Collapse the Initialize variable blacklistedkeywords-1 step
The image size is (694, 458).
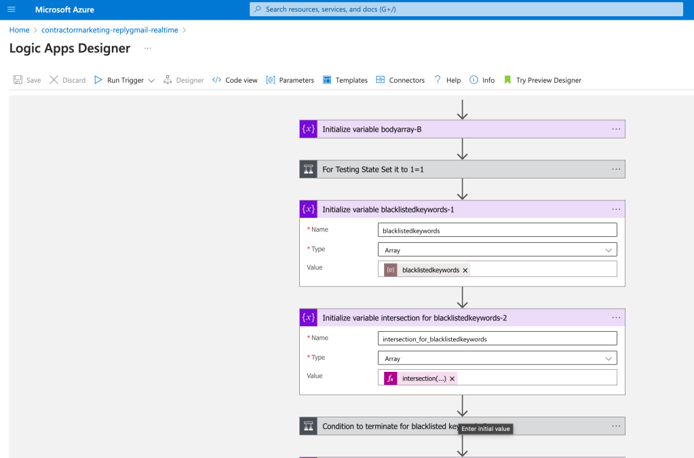462,209
